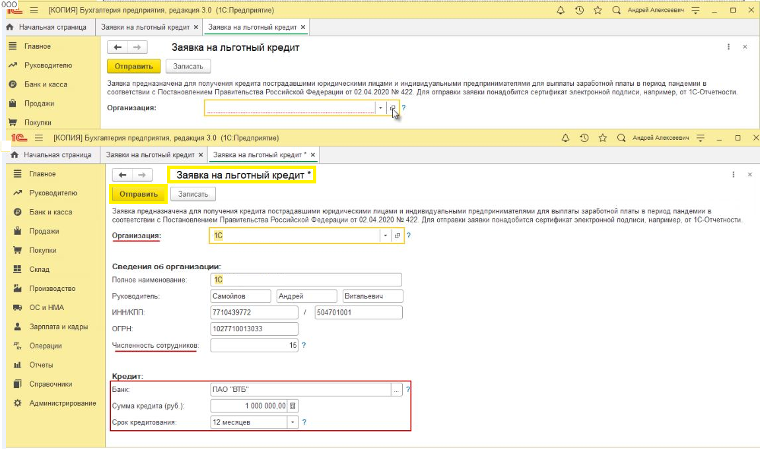Click the employee count field '15'

point(254,345)
